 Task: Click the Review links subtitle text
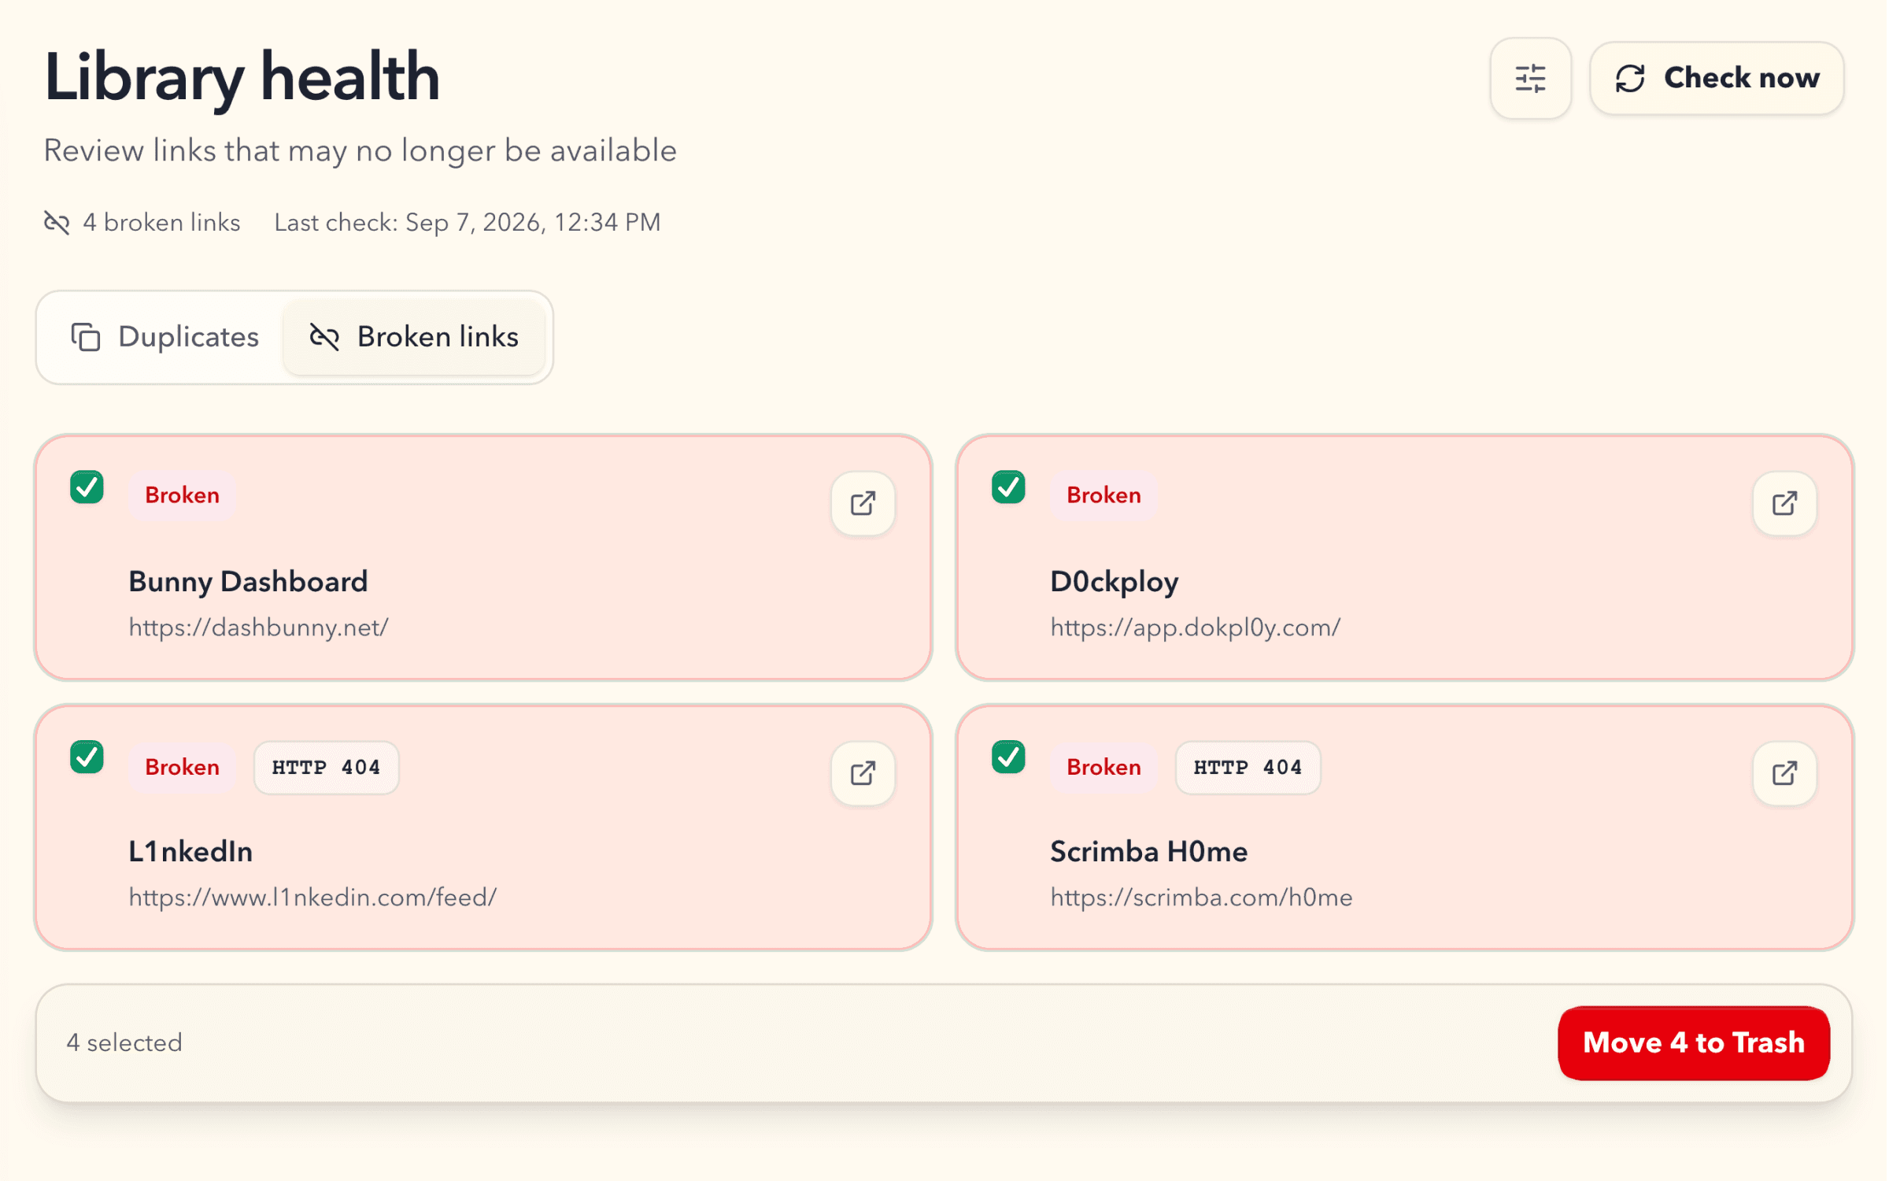click(360, 150)
